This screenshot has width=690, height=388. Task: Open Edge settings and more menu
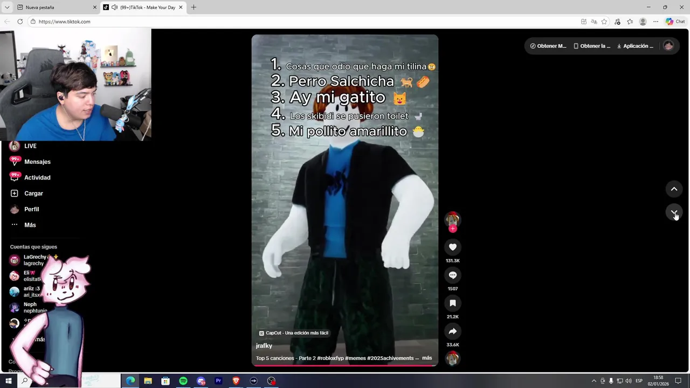[x=655, y=22]
